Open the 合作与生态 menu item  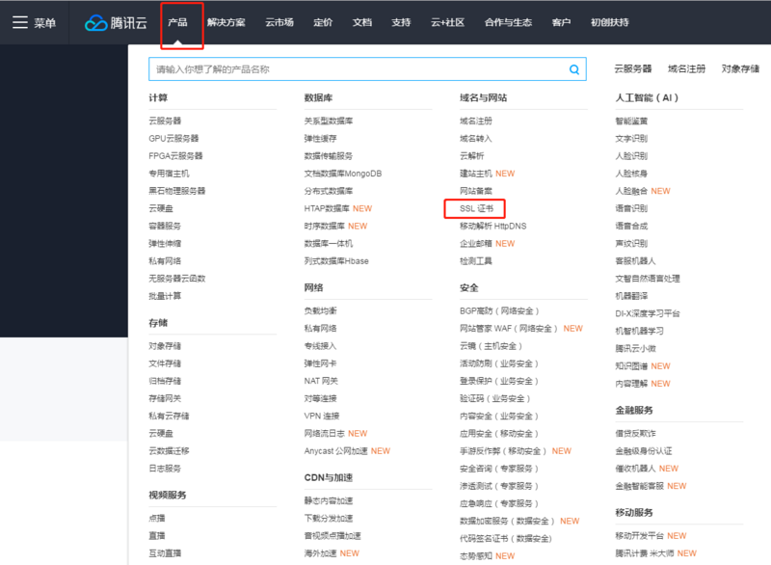(508, 22)
